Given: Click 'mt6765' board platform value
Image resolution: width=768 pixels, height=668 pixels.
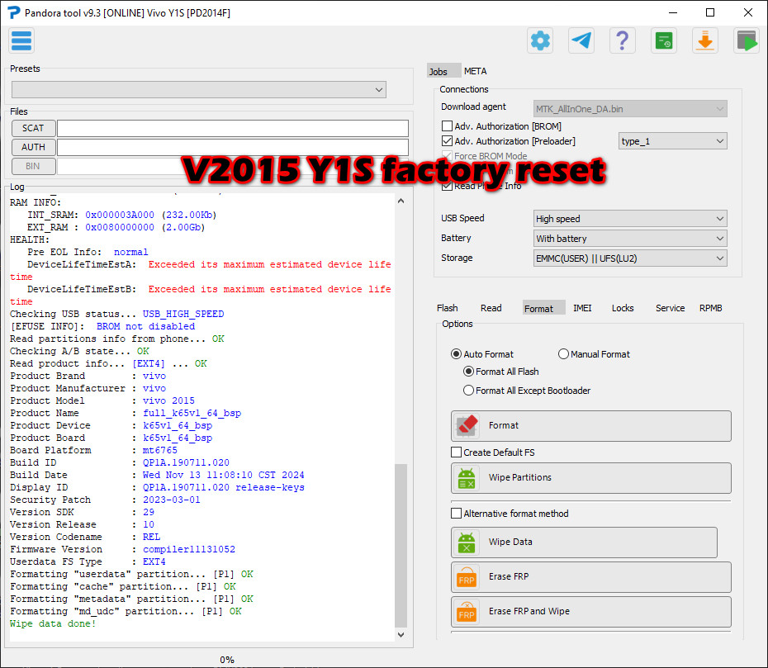Looking at the screenshot, I should [x=159, y=450].
